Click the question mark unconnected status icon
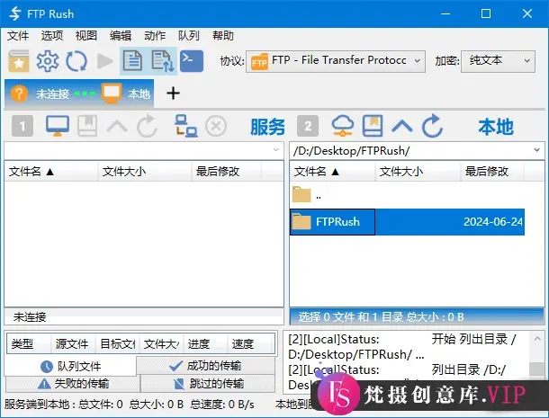Screen dimensions: 549x418 [x=19, y=93]
